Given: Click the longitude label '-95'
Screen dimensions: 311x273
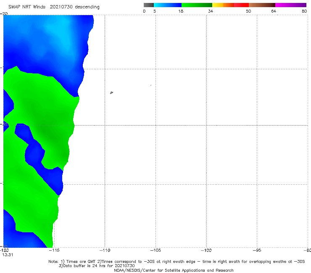Looking at the screenshot, I should coord(257,250).
